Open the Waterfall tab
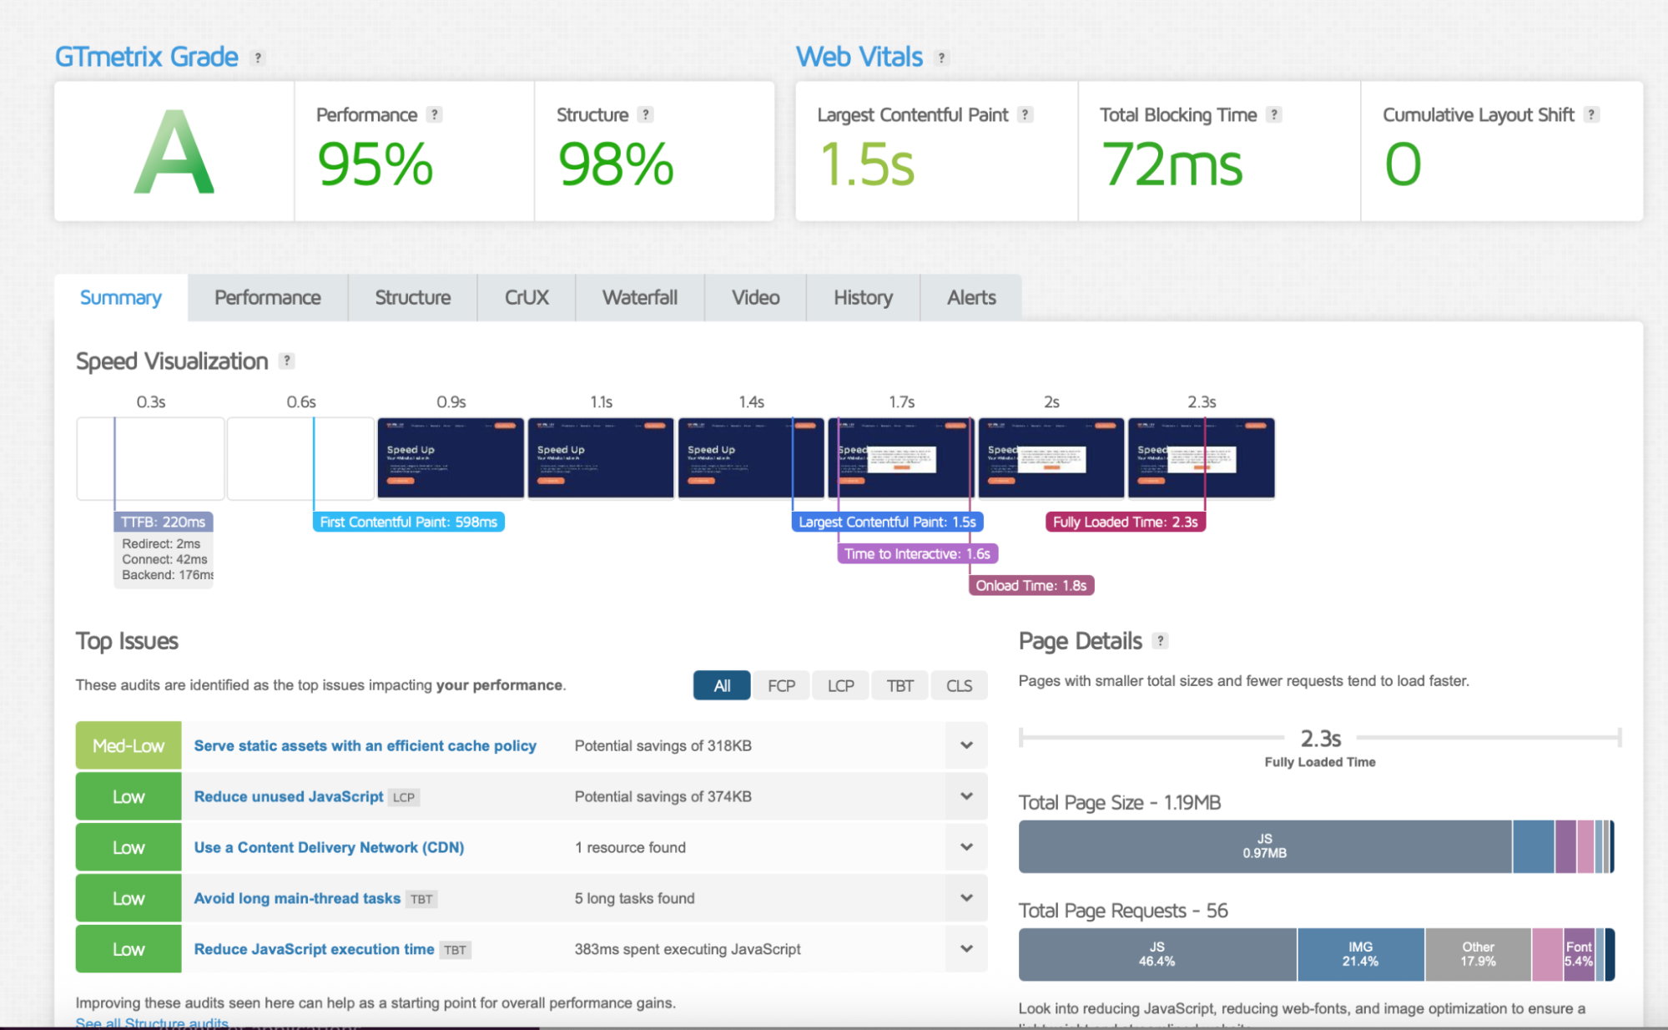Screen dimensions: 1668x1030 [640, 298]
